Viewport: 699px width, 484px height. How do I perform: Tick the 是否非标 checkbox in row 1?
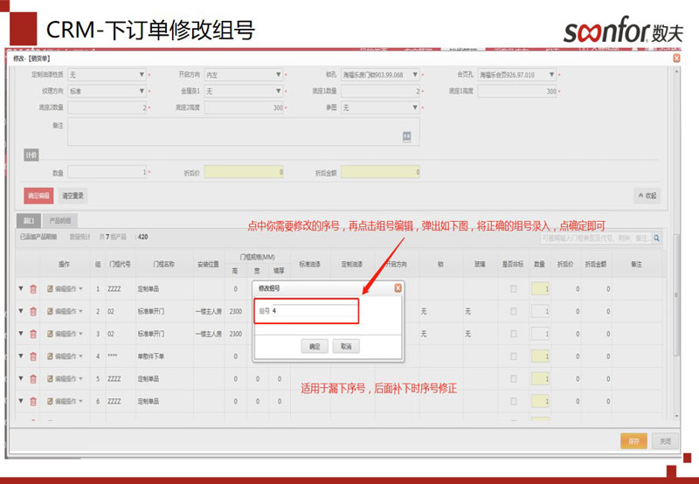[513, 289]
